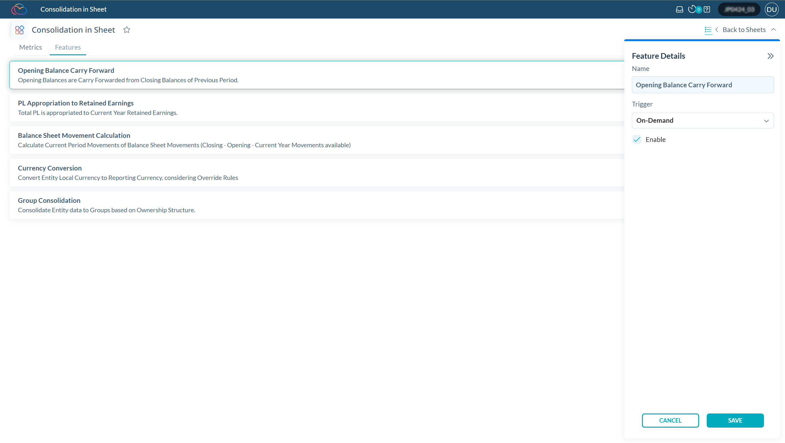Click the app grid icon beside title
This screenshot has height=443, width=785.
point(19,30)
